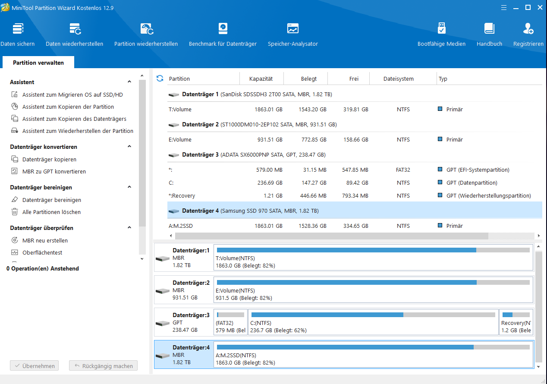Open the Speicher-Analysator tool
The height and width of the screenshot is (384, 547).
[x=293, y=35]
